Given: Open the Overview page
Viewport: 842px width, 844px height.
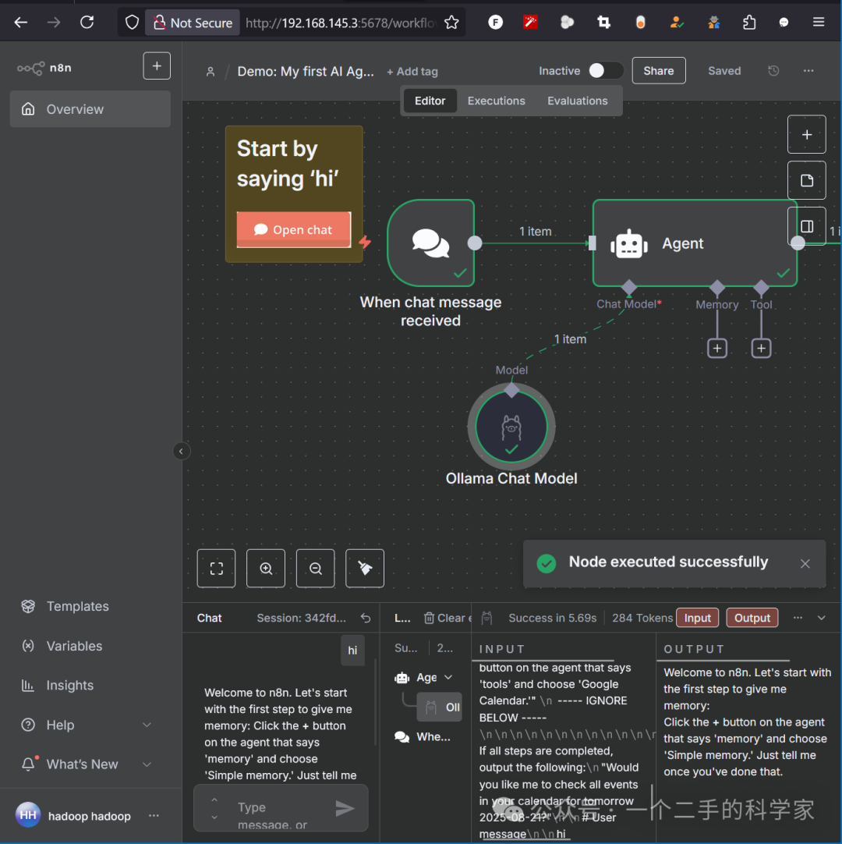Looking at the screenshot, I should point(90,109).
